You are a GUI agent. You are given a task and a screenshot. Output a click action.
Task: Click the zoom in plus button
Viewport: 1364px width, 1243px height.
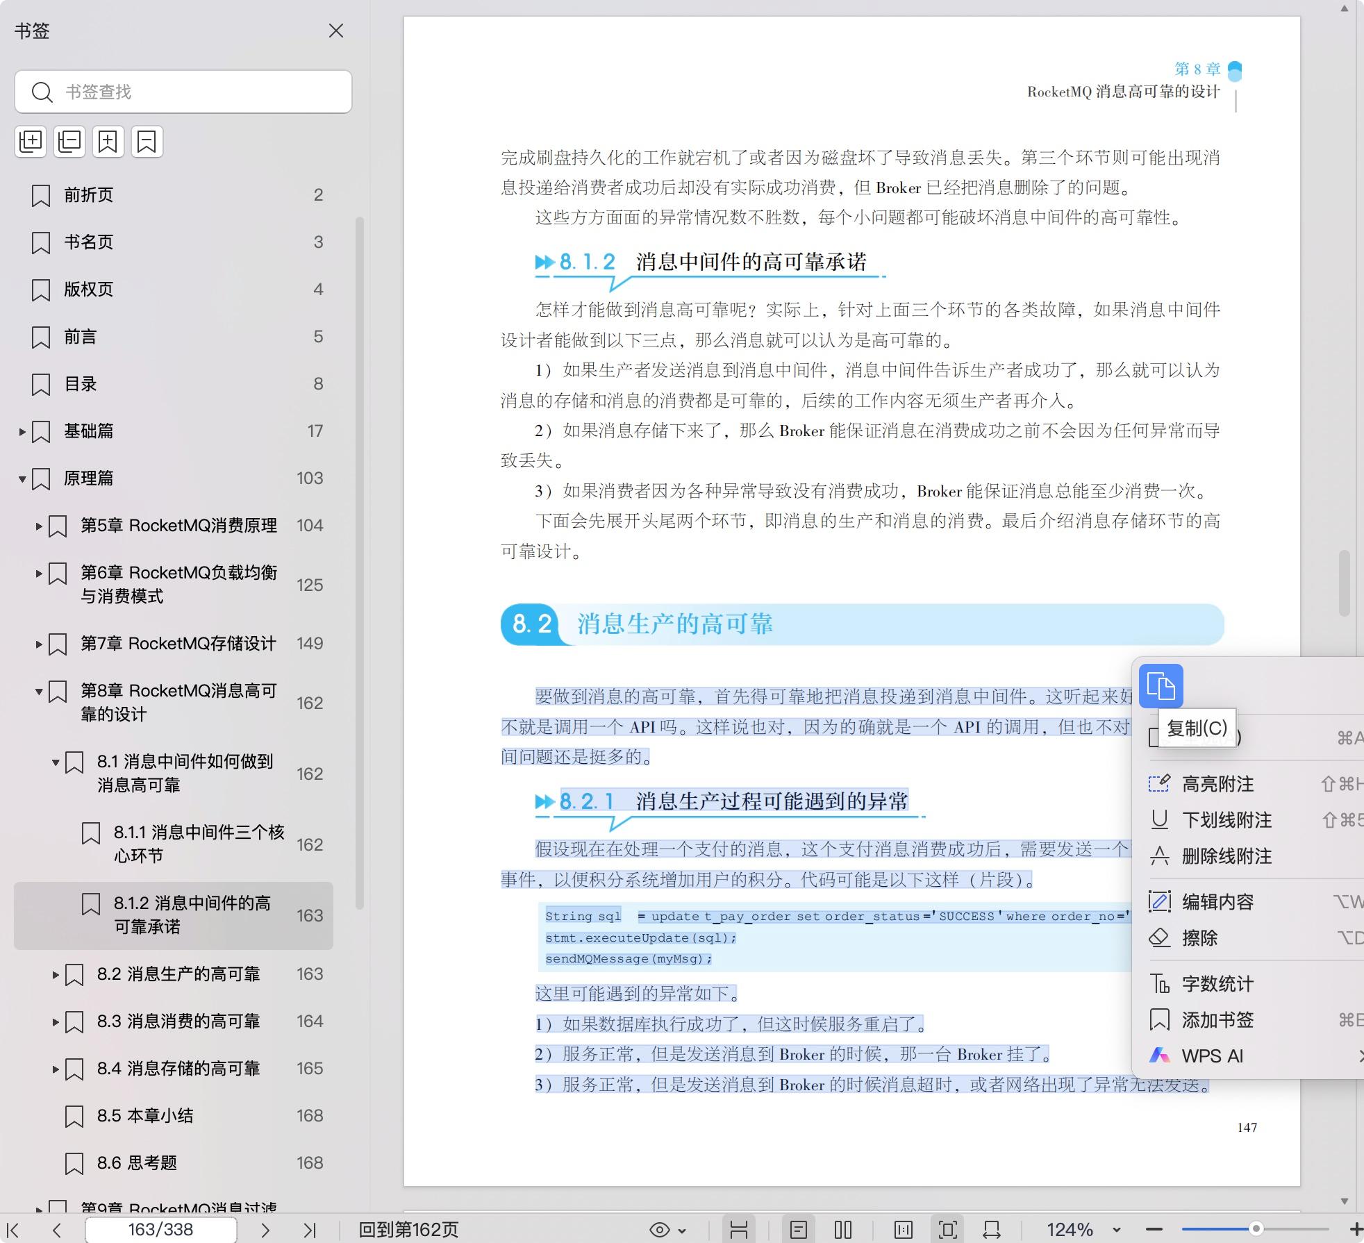(x=1355, y=1230)
